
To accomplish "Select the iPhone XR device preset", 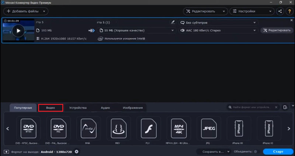I will (239, 128).
